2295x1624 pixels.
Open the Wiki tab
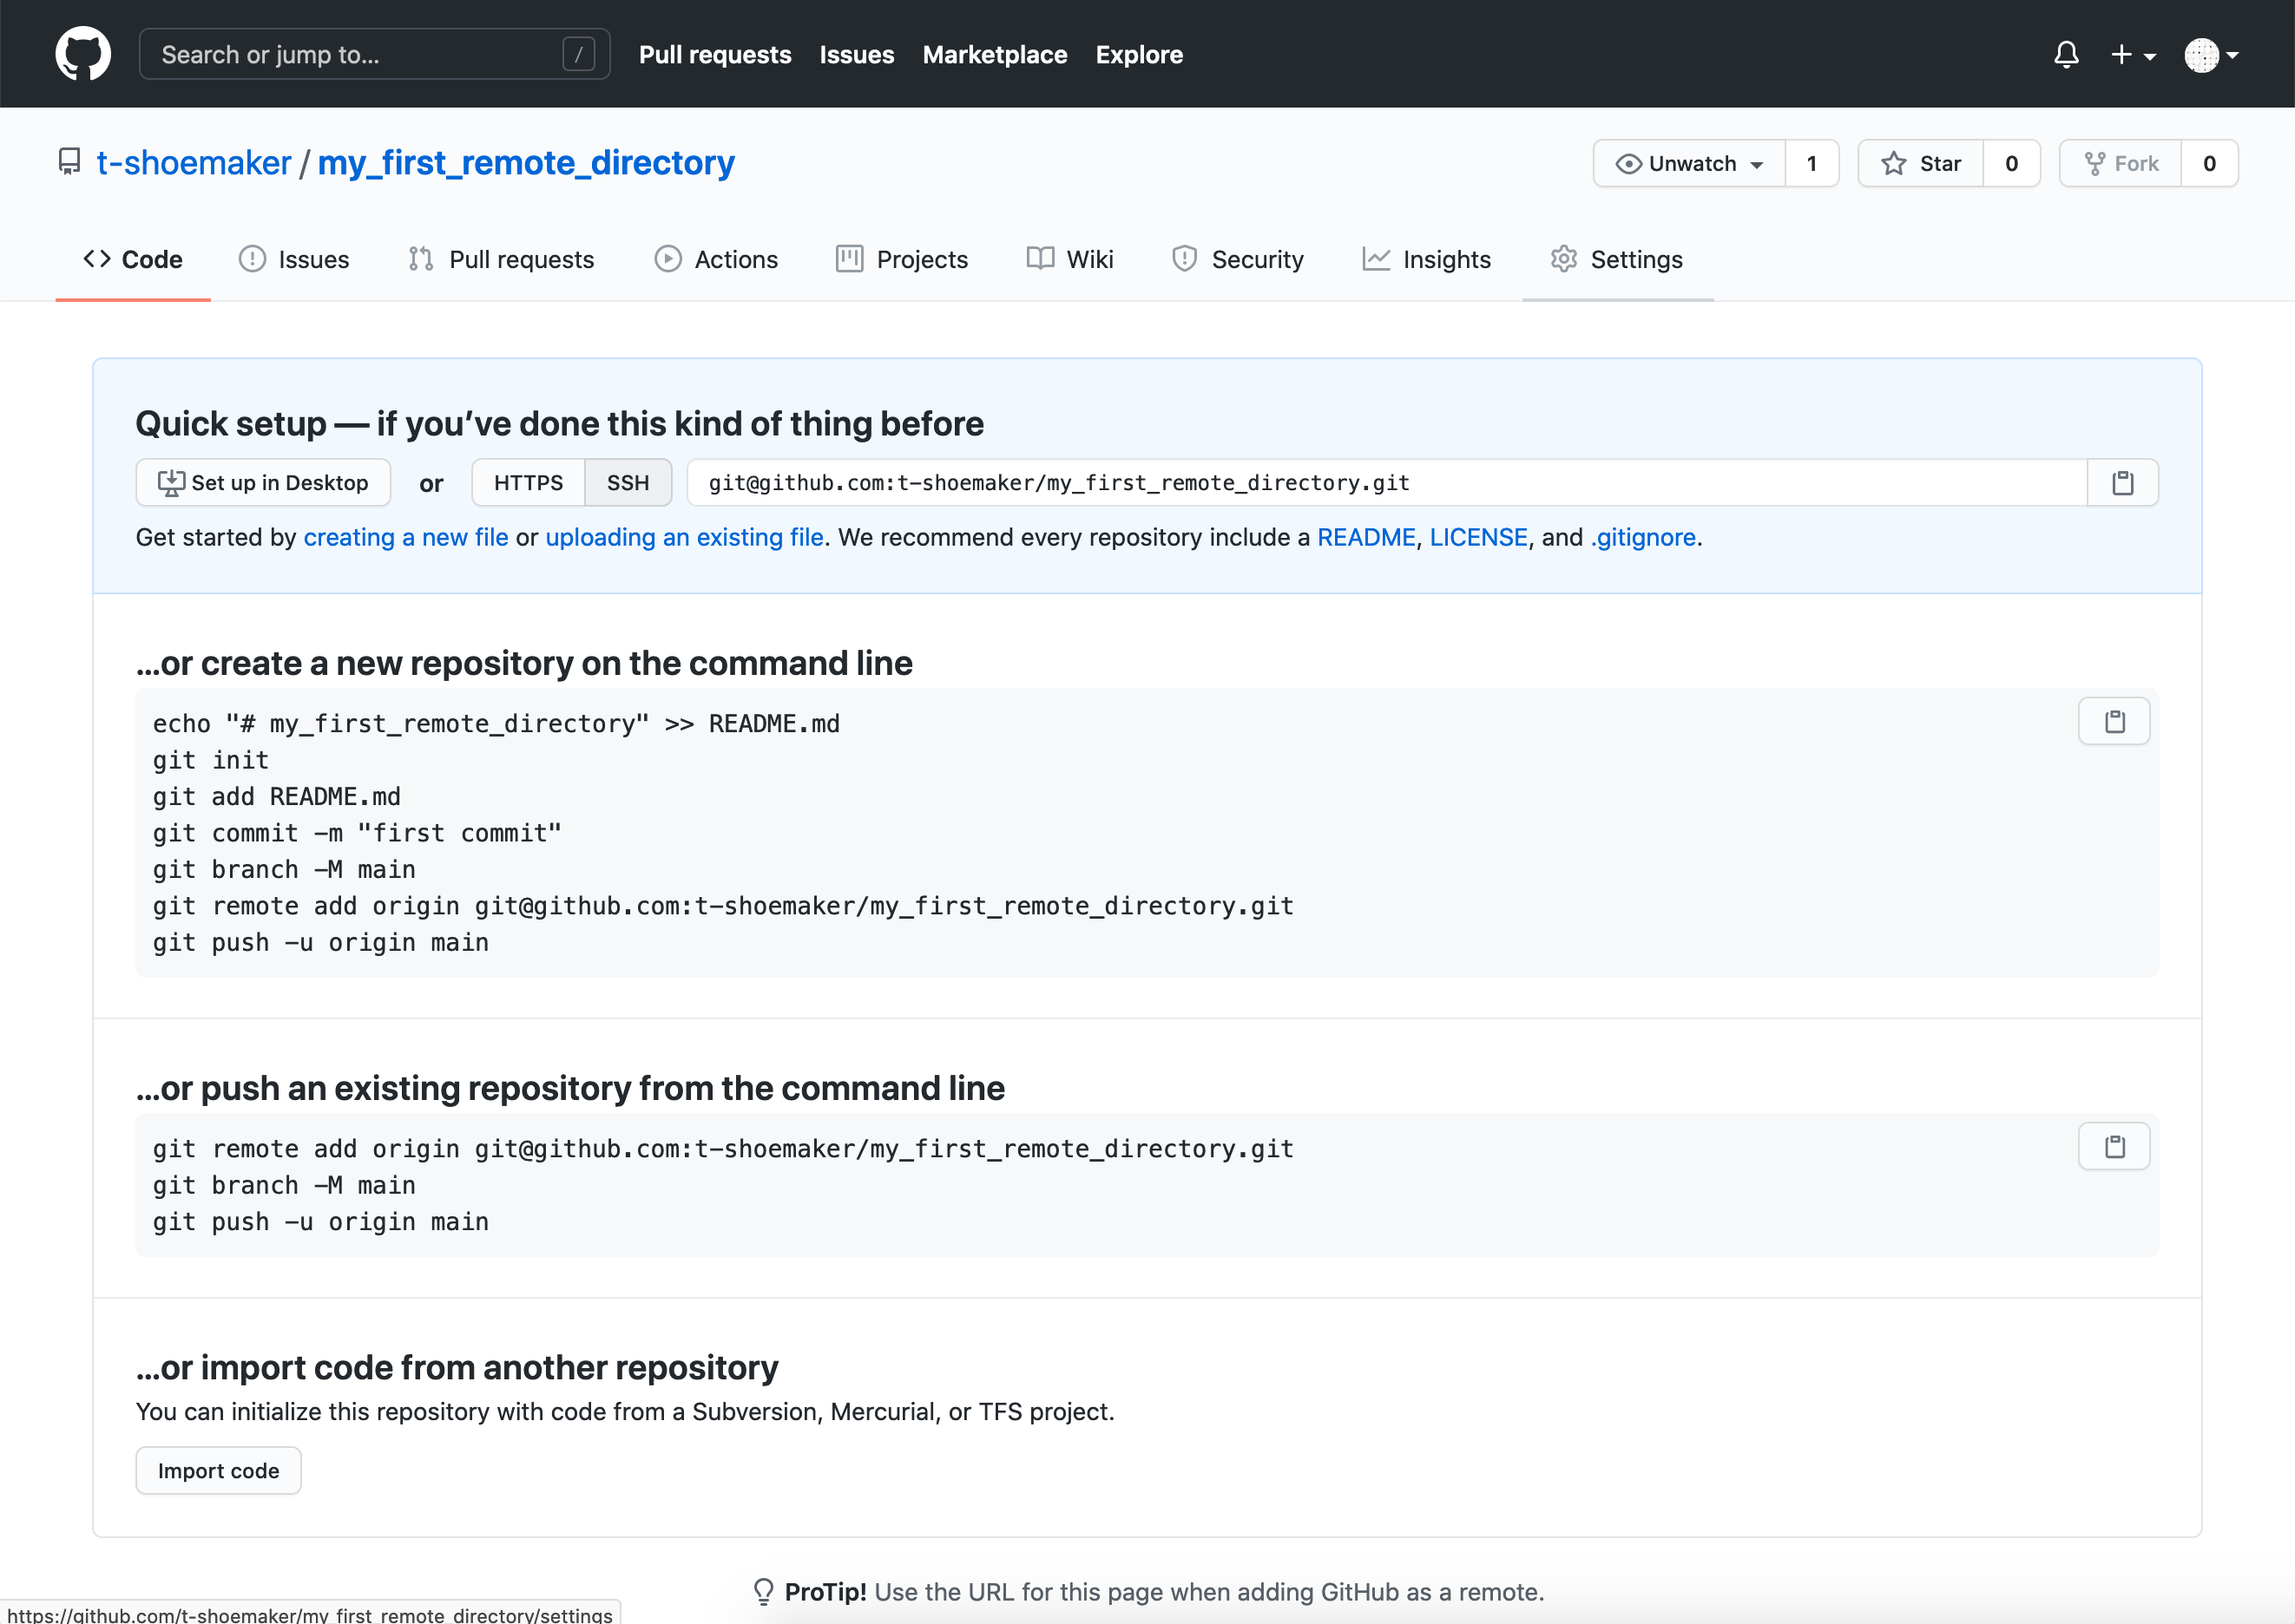pyautogui.click(x=1070, y=260)
